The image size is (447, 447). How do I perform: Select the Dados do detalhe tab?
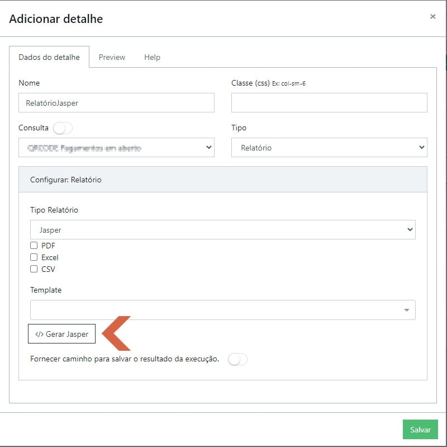49,57
